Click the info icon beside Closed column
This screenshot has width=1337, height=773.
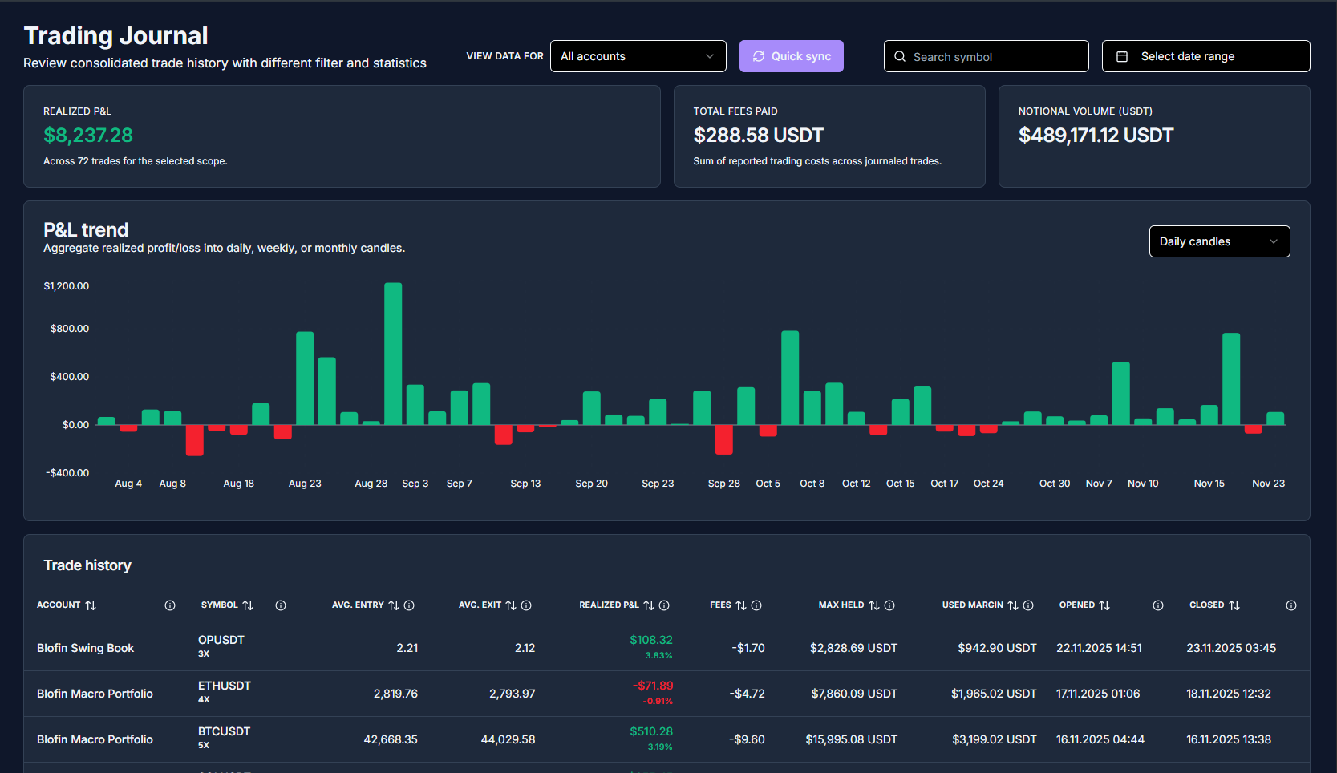[1290, 605]
